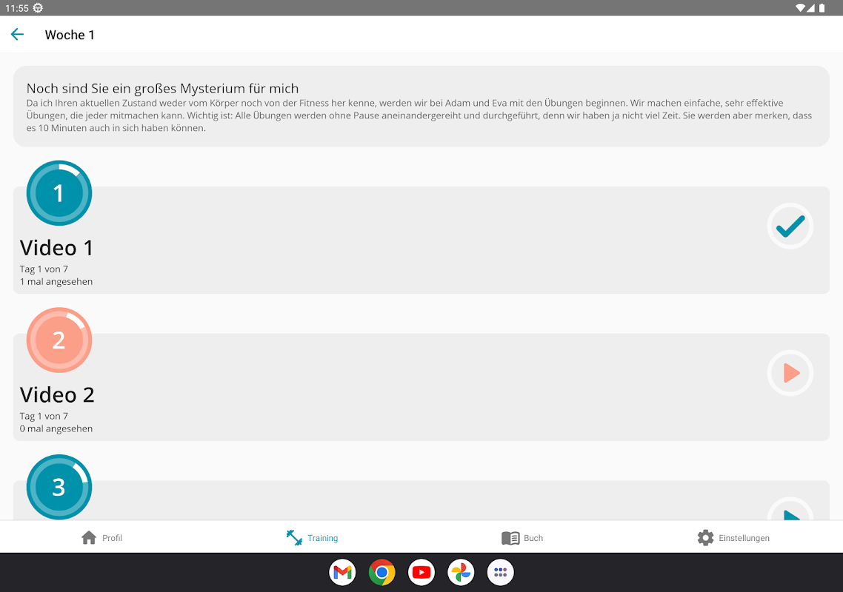Tap the numbered circle 3 badge

tap(59, 487)
